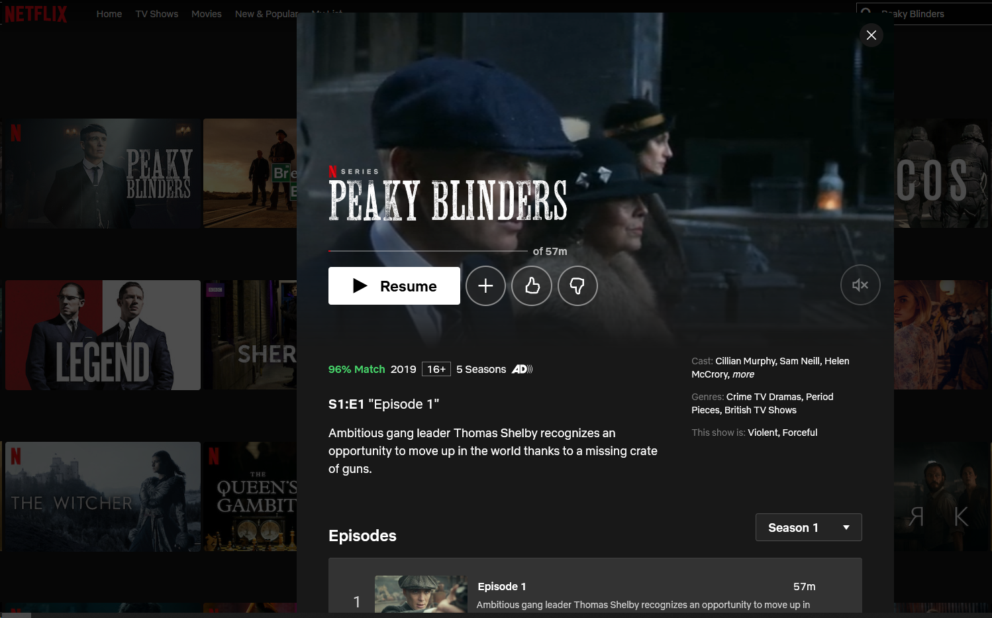Image resolution: width=992 pixels, height=618 pixels.
Task: Click the Netflix logo
Action: pos(36,14)
